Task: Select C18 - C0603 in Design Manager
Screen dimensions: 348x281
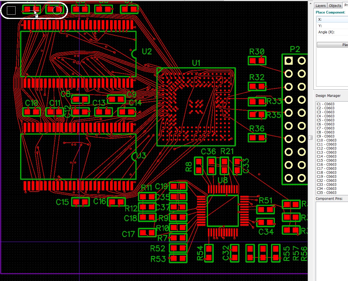Action: tap(326, 172)
